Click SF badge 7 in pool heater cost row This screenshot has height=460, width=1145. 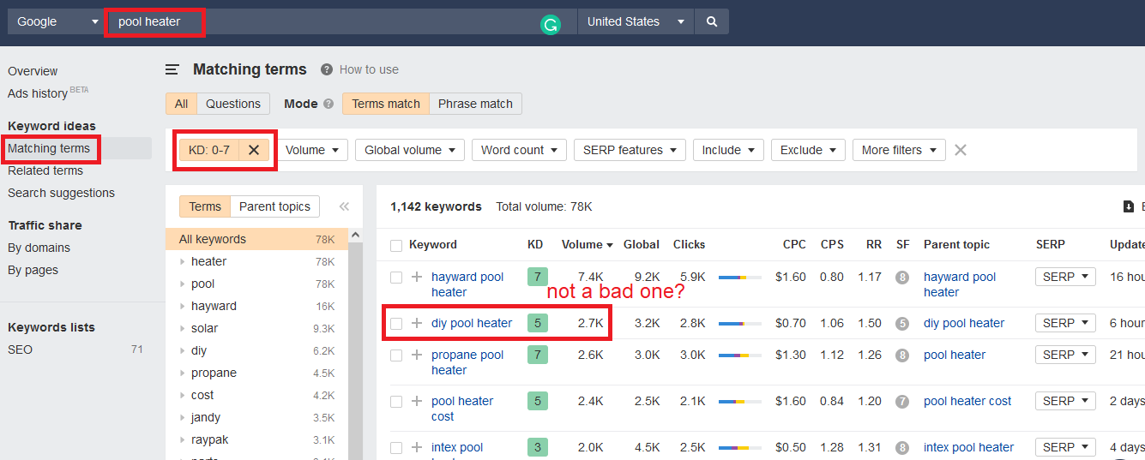point(902,401)
